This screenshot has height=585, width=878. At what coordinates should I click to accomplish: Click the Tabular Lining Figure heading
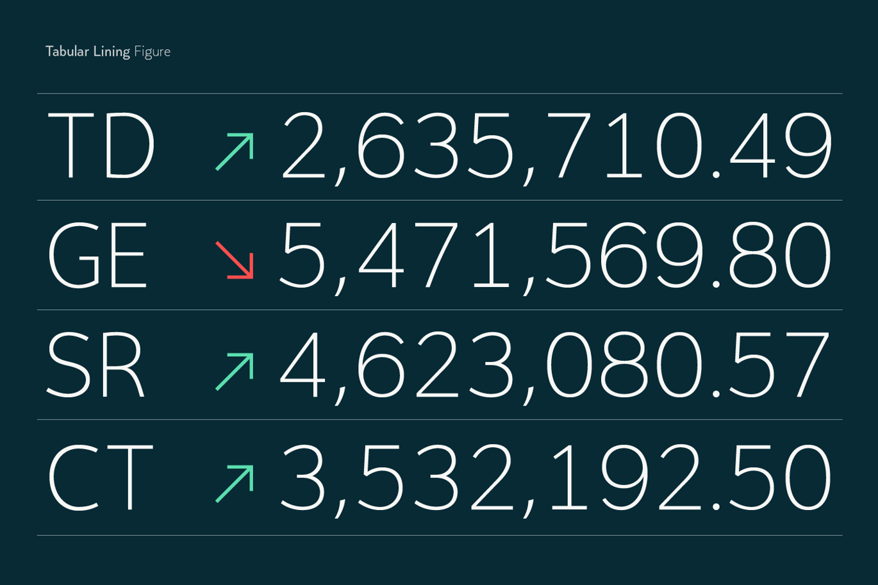point(108,52)
